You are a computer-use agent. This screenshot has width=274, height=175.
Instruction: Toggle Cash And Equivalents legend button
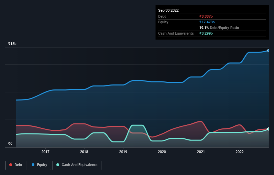coord(77,165)
